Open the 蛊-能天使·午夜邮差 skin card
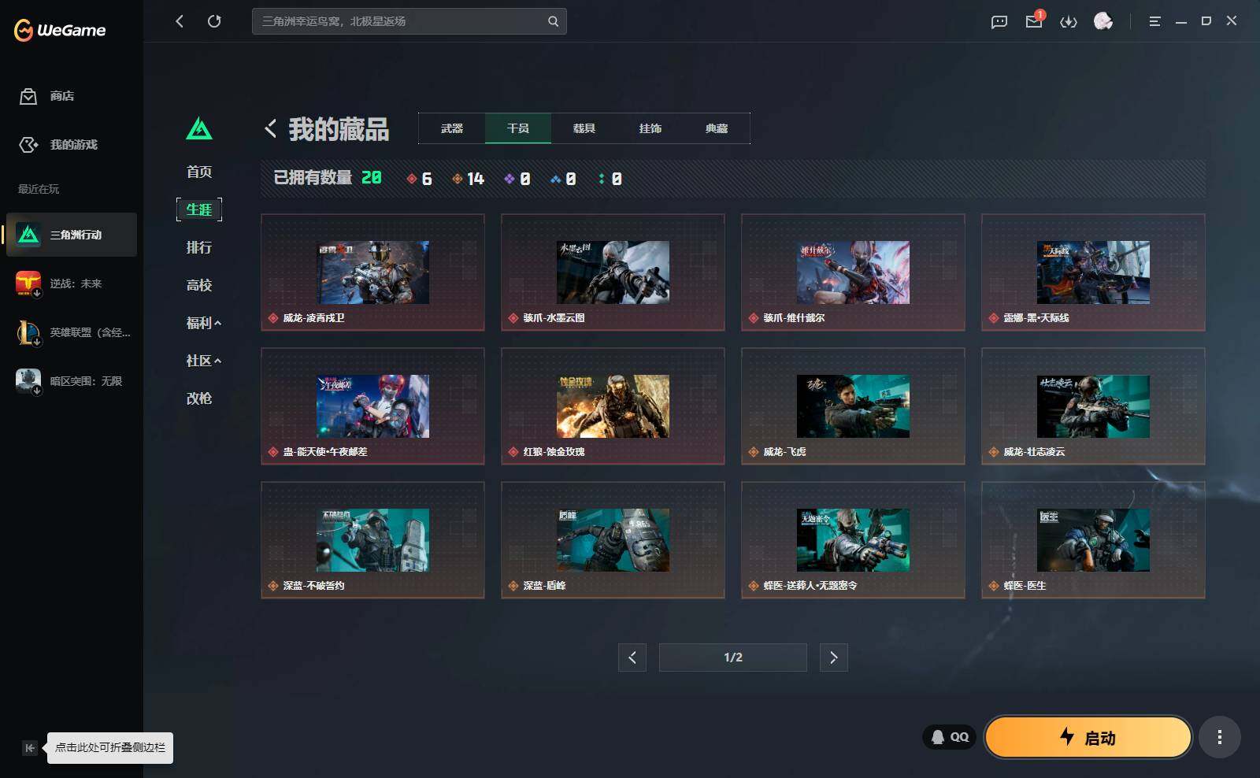The width and height of the screenshot is (1260, 778). [x=372, y=406]
